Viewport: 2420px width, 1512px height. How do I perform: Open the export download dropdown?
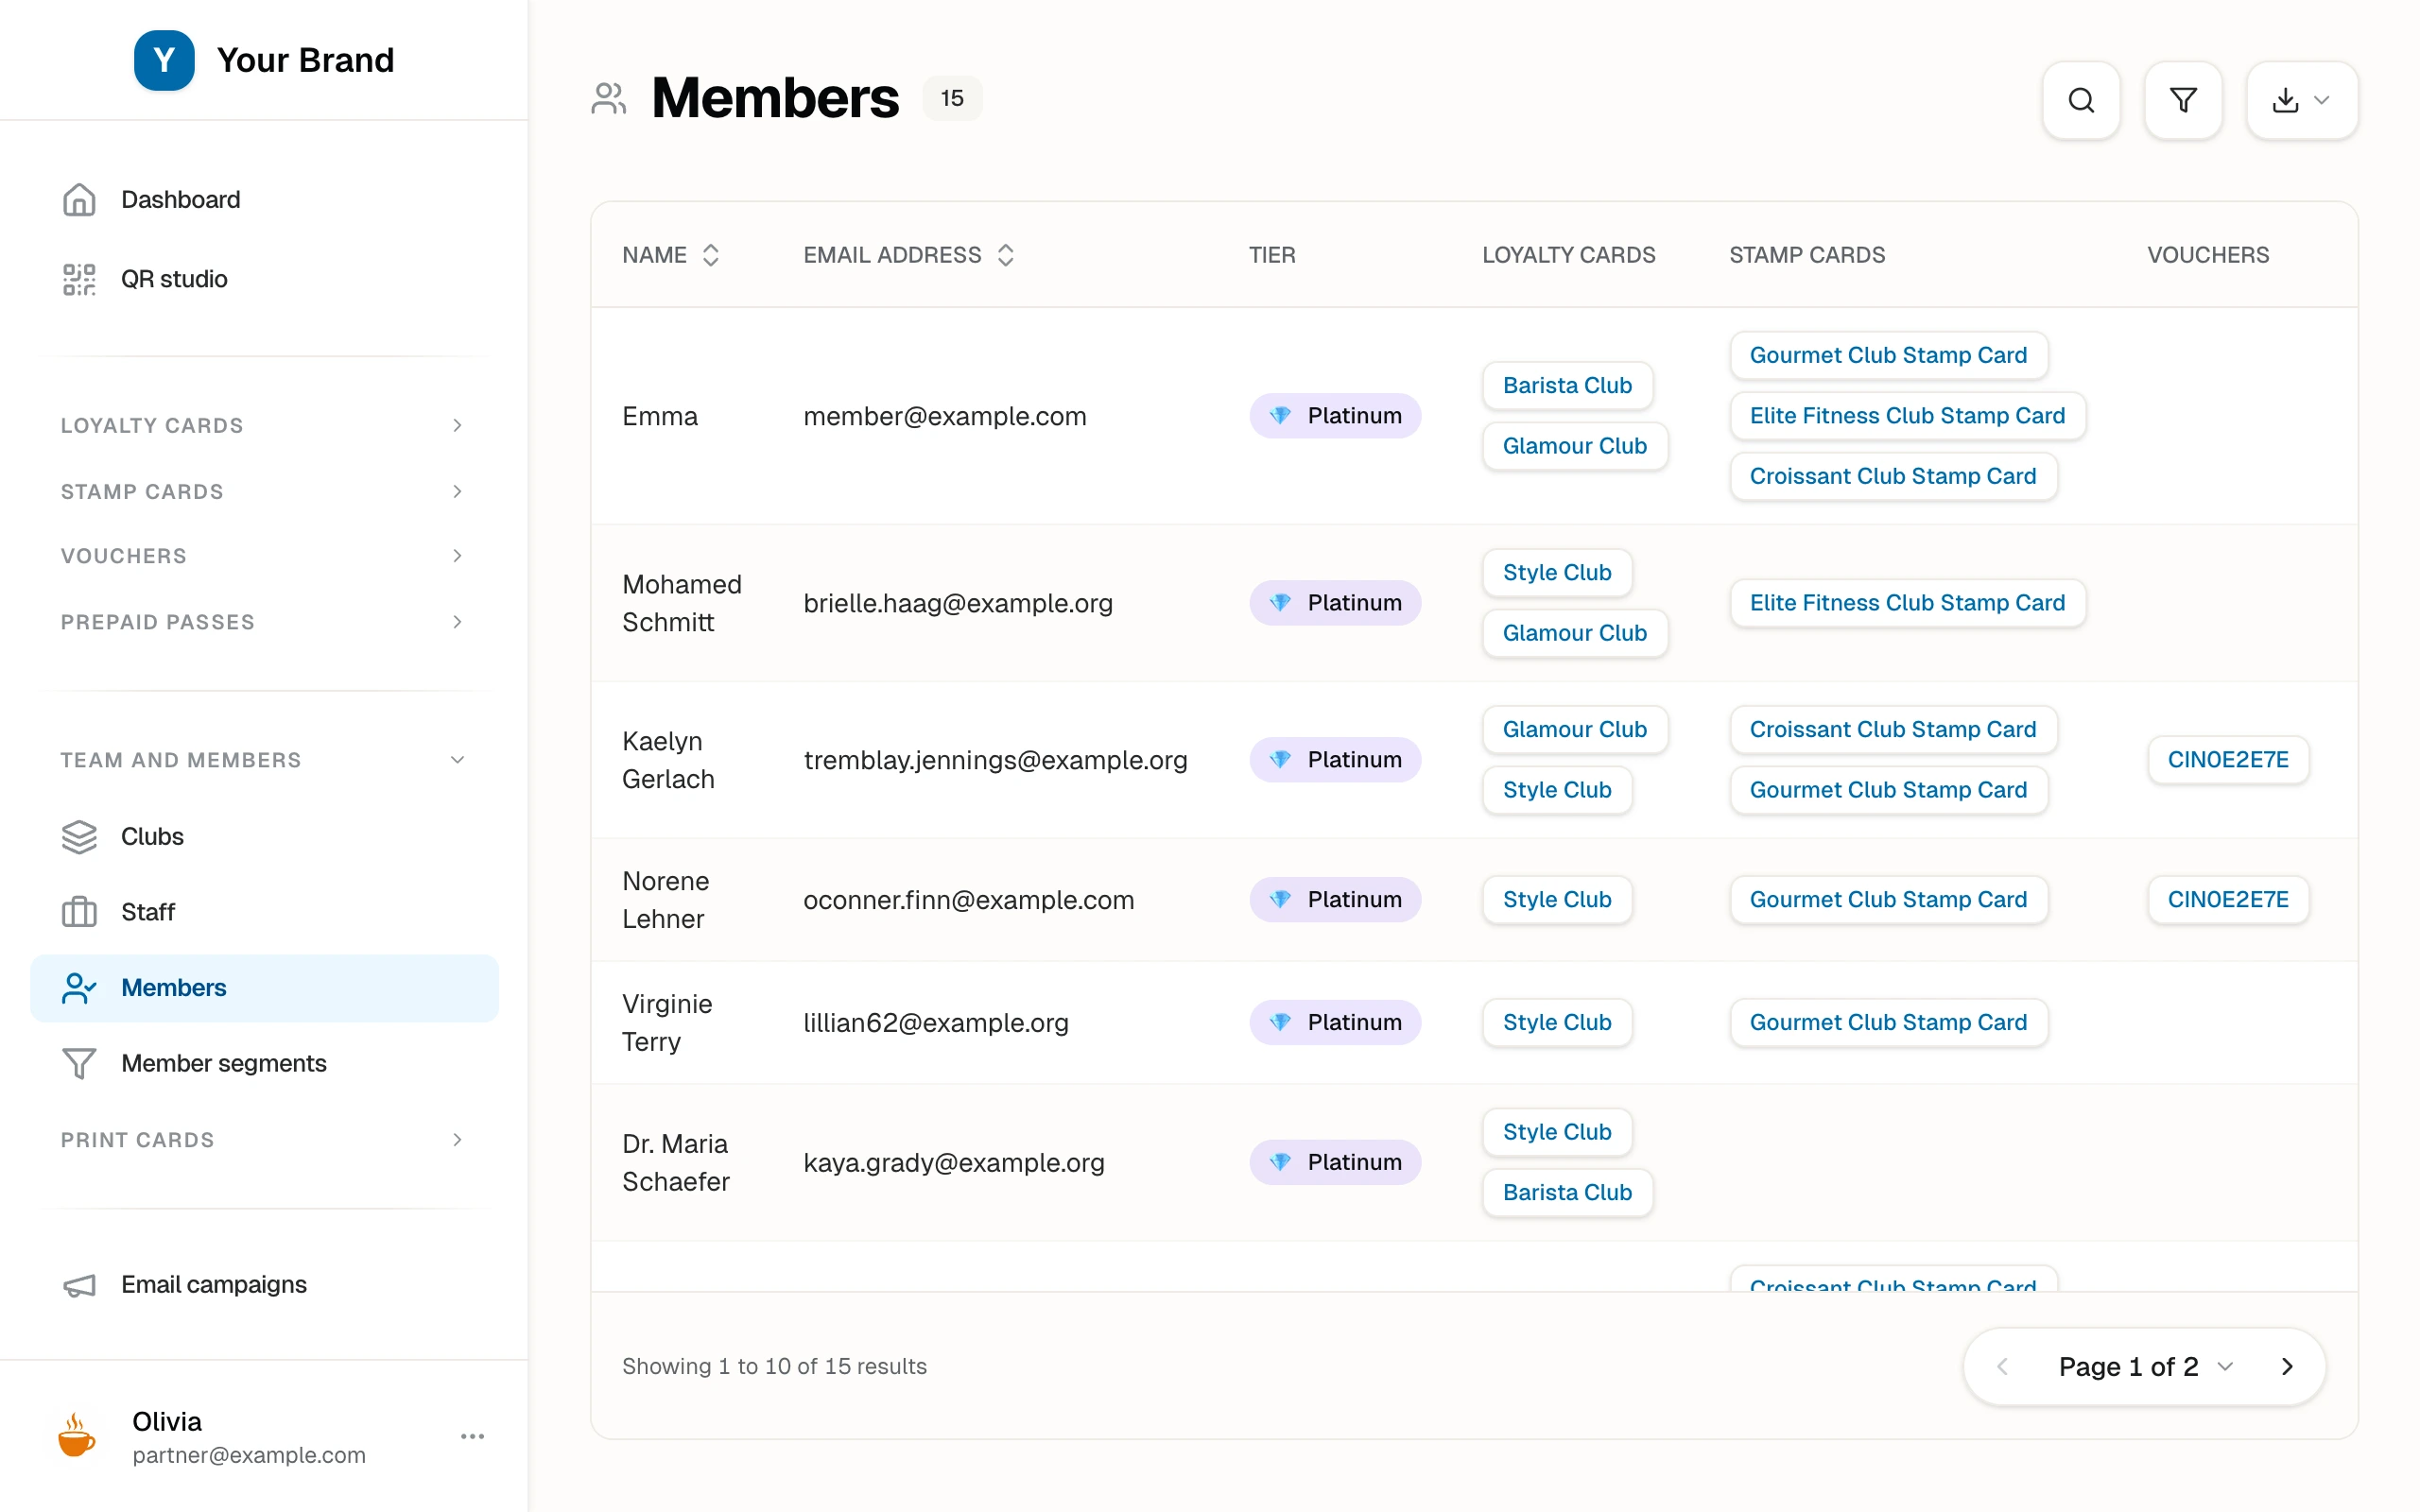point(2302,100)
